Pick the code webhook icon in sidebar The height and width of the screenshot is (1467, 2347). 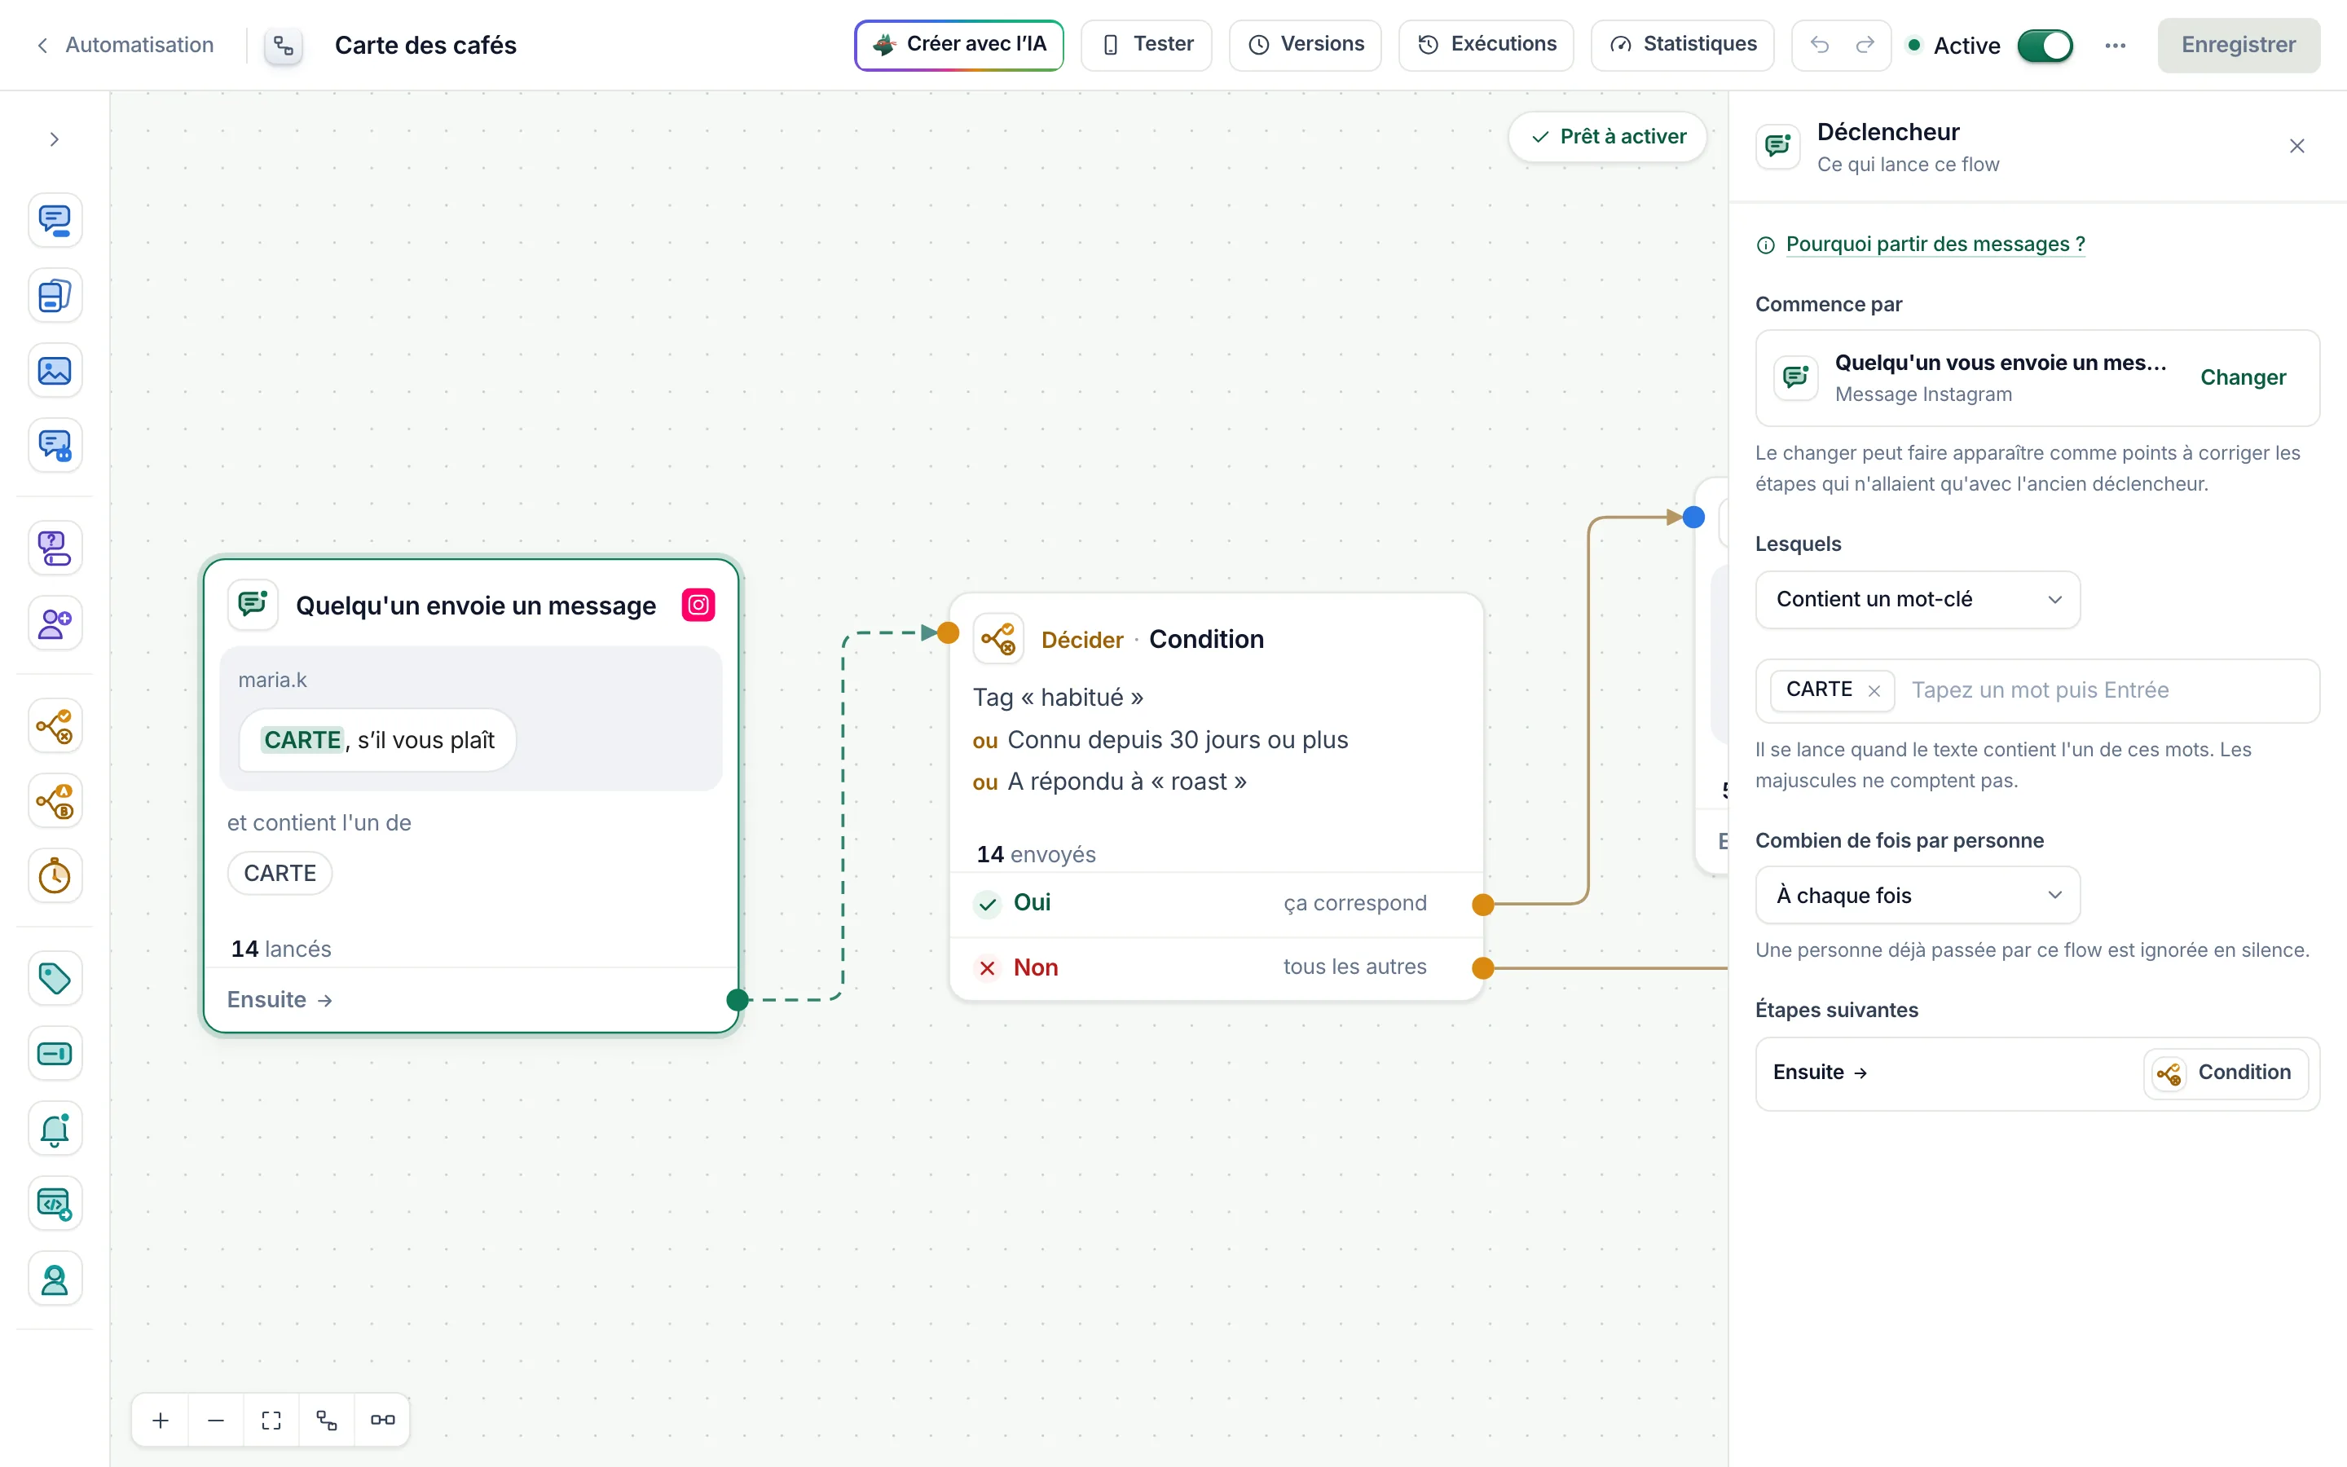pos(55,1204)
